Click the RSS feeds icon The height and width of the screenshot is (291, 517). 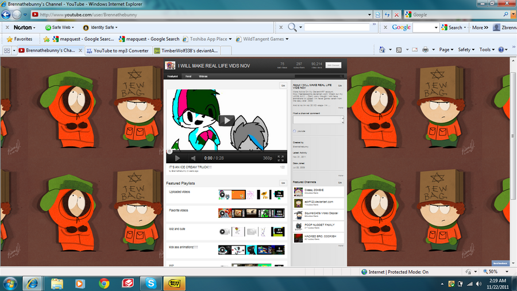click(x=399, y=49)
